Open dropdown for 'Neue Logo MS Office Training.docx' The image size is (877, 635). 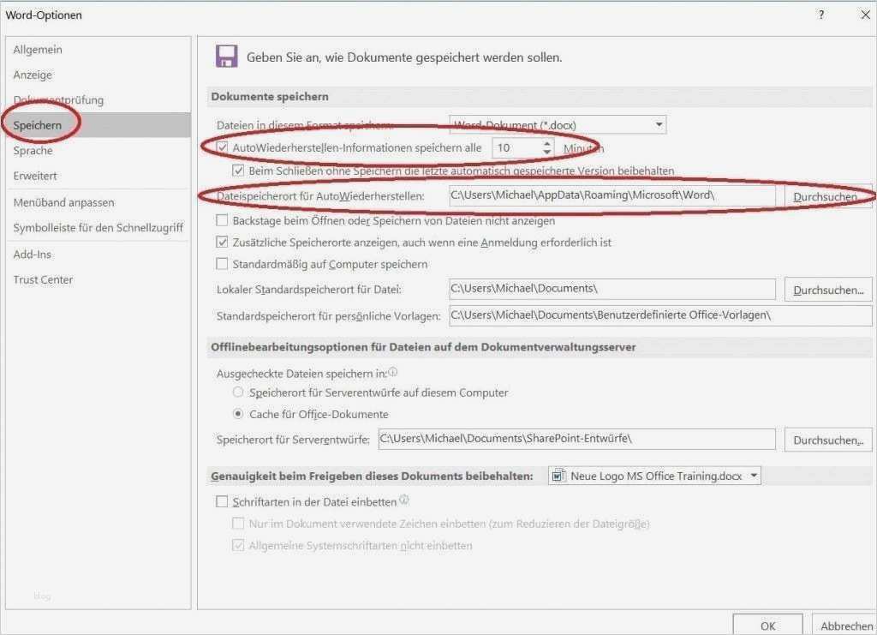753,475
